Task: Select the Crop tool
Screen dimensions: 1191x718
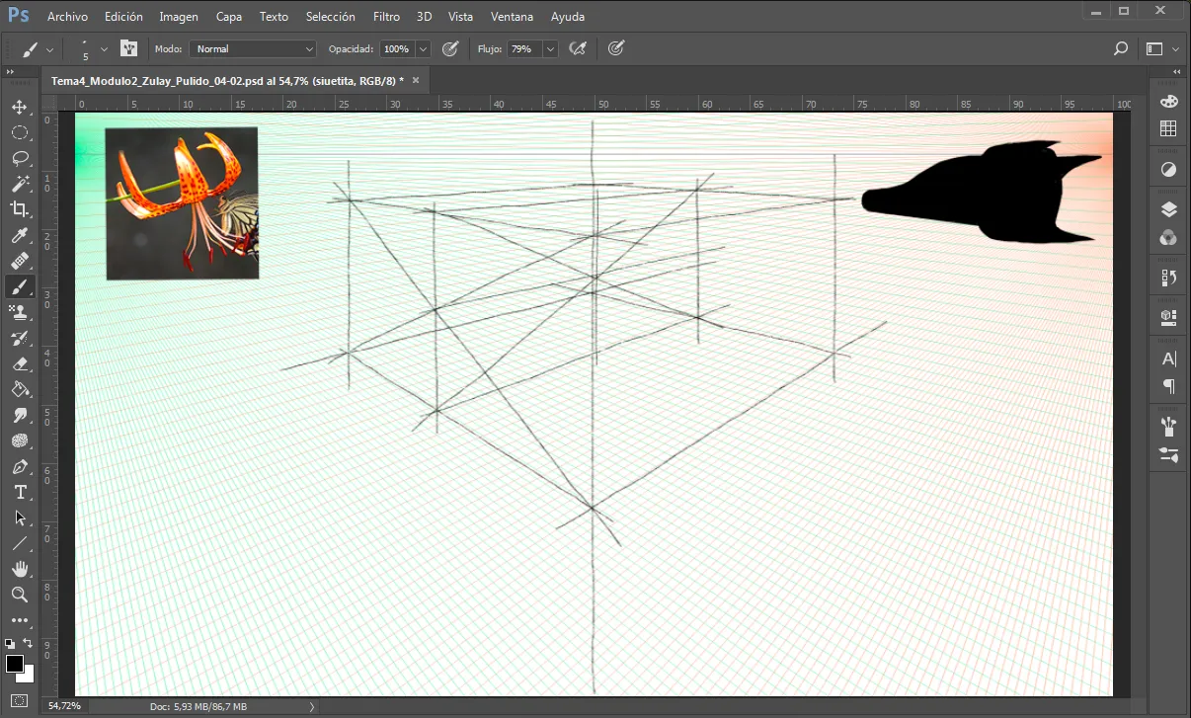Action: pos(19,209)
